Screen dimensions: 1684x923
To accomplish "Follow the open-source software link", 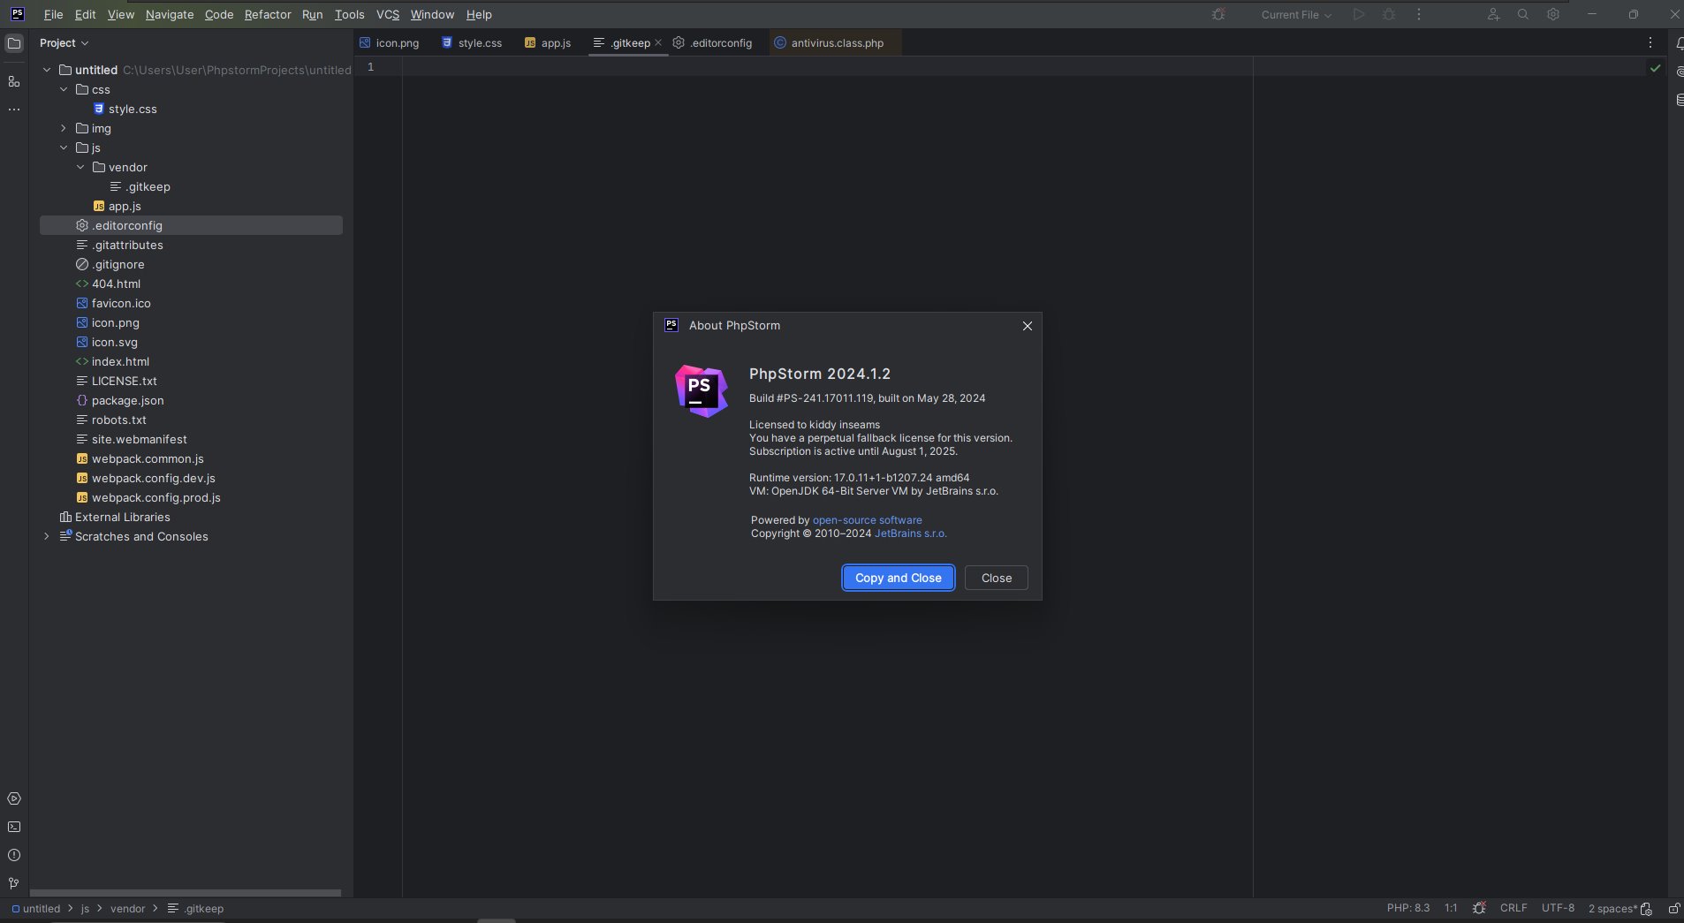I will pos(867,520).
